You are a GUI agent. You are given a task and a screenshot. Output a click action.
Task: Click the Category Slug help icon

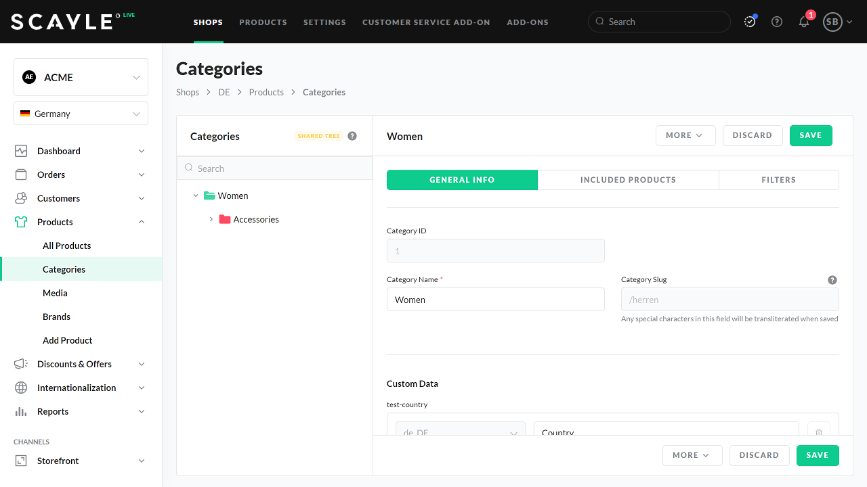tap(832, 280)
